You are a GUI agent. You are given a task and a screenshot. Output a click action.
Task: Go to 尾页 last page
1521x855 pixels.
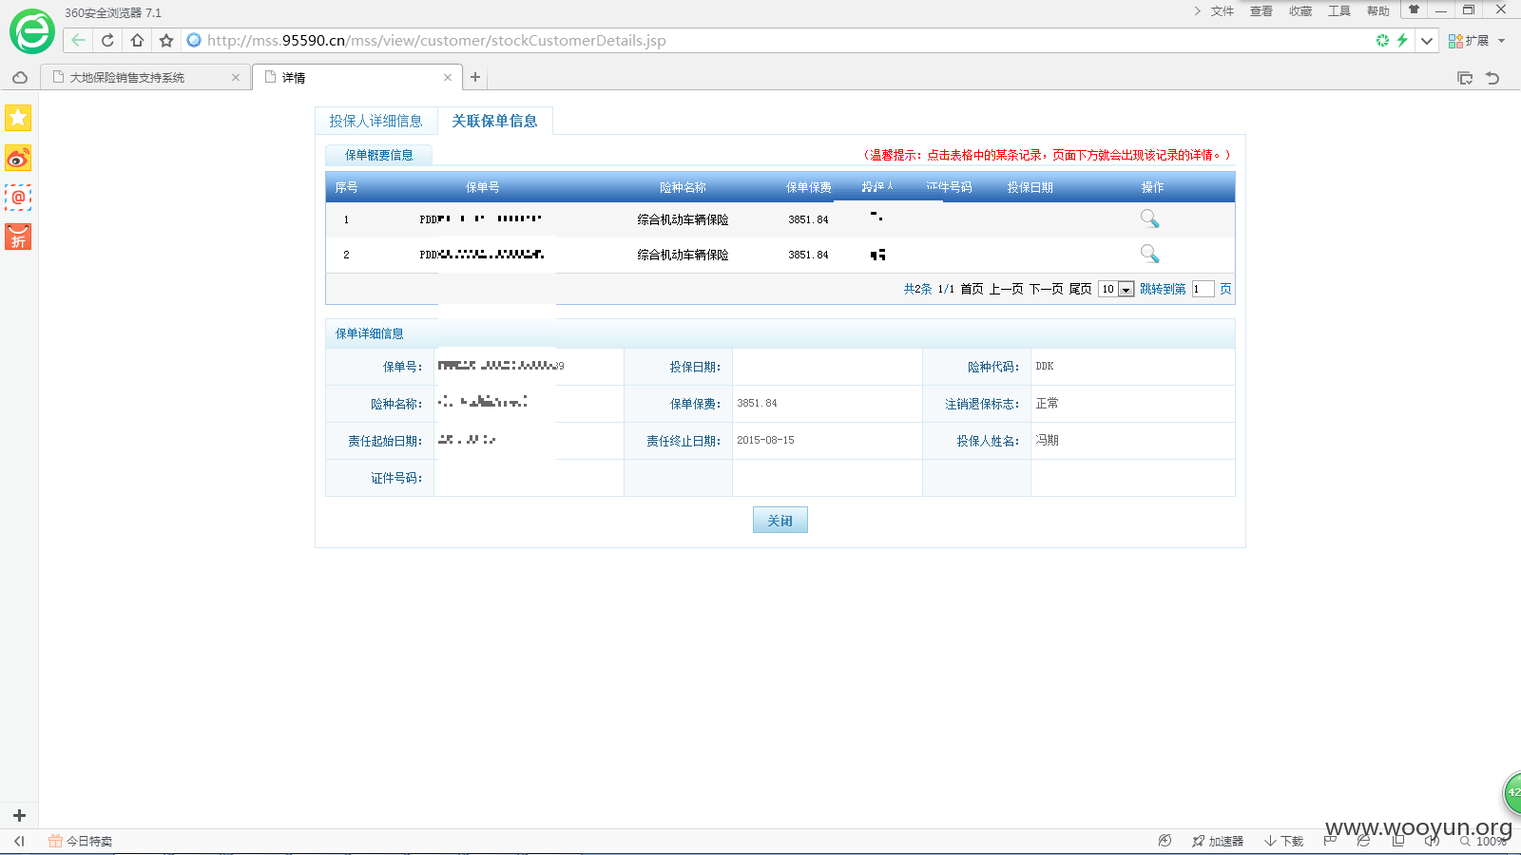point(1081,289)
